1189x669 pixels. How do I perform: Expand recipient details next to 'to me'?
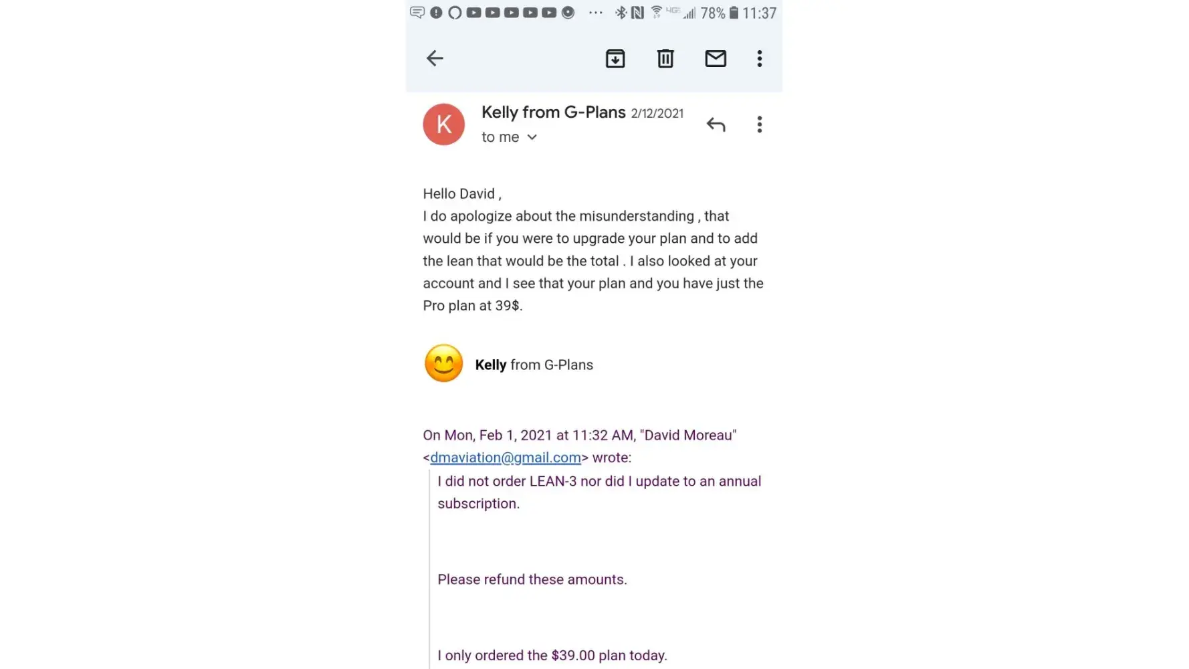tap(532, 137)
